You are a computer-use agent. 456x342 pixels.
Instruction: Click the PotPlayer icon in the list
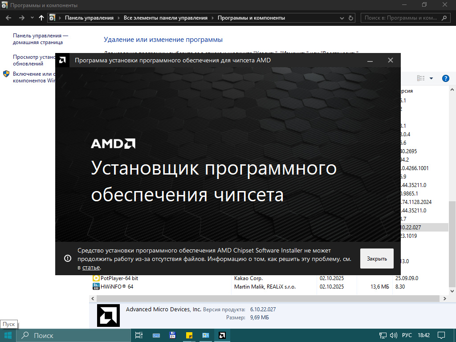click(96, 278)
